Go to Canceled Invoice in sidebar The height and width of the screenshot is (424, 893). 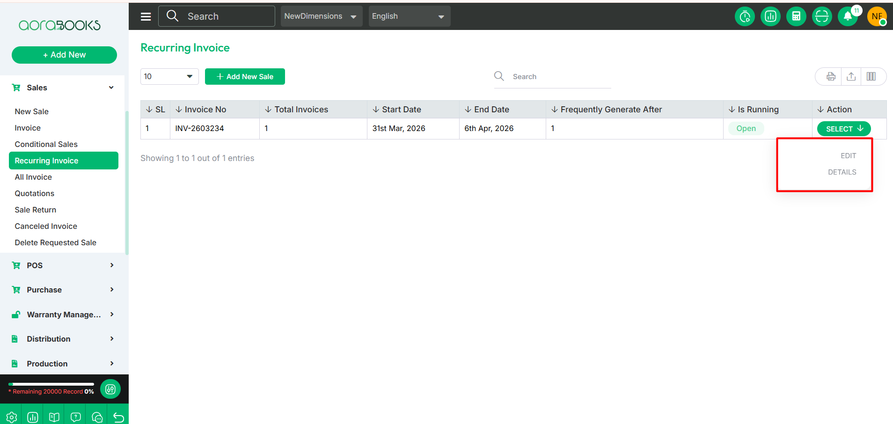coord(46,226)
